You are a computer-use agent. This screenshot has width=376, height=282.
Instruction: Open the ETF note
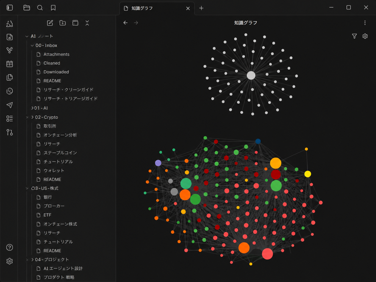pyautogui.click(x=44, y=215)
